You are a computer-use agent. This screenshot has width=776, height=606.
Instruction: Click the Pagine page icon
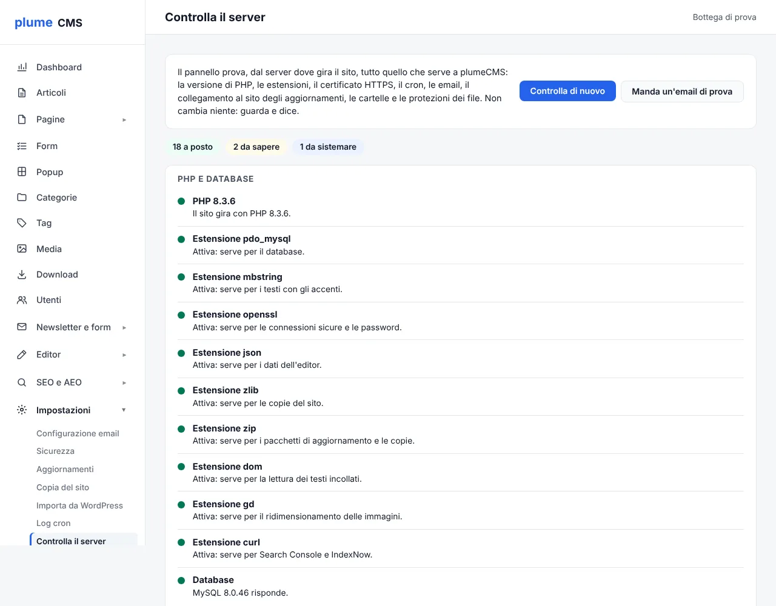22,119
